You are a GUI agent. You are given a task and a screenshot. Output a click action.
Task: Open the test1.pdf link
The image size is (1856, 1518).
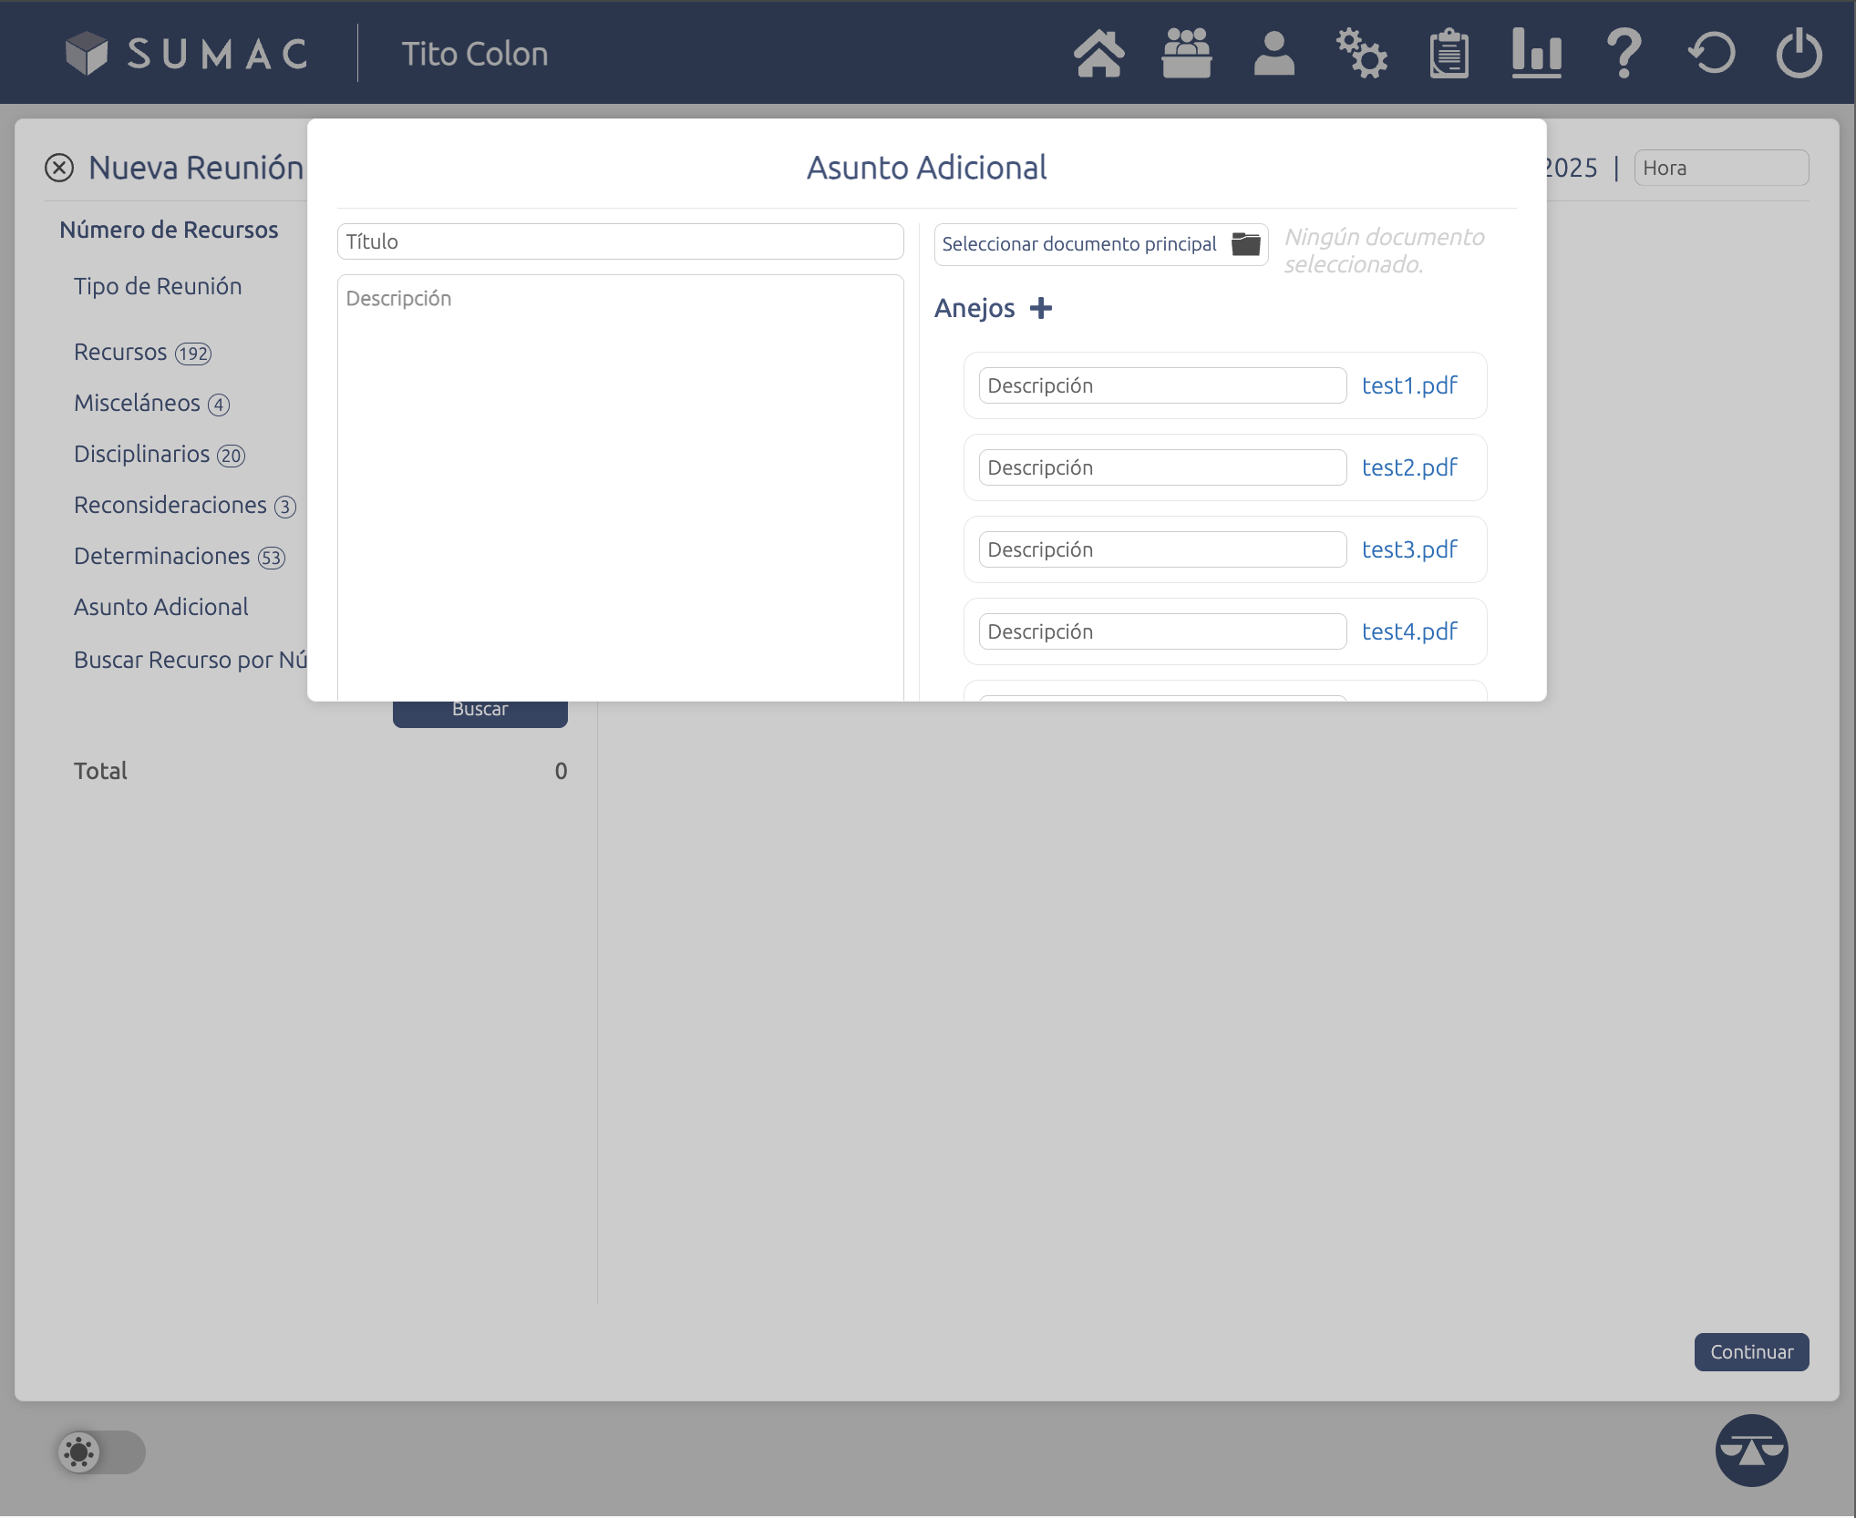point(1408,385)
